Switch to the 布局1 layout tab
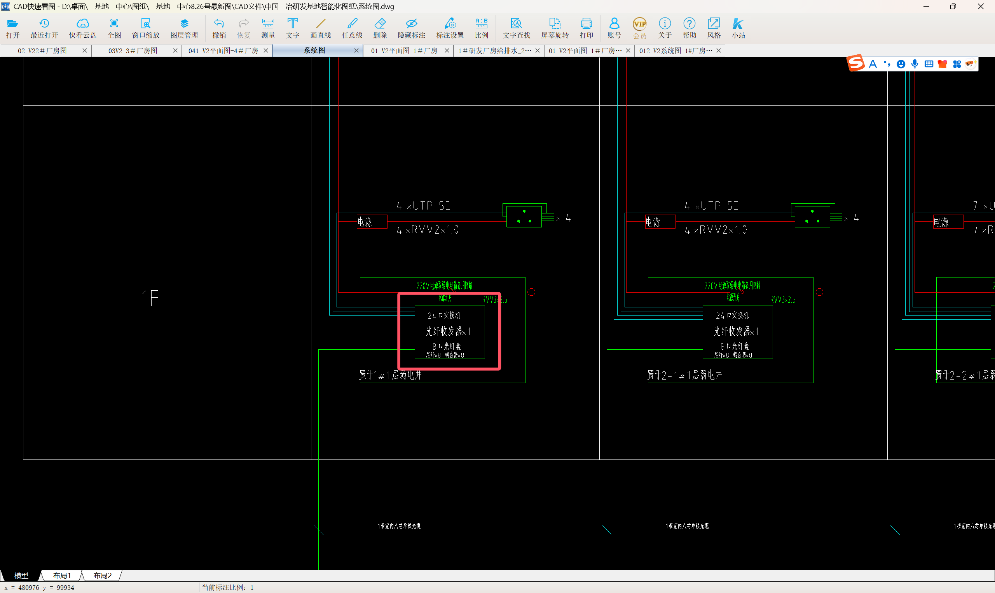Screen dimensions: 995x593 pyautogui.click(x=62, y=576)
